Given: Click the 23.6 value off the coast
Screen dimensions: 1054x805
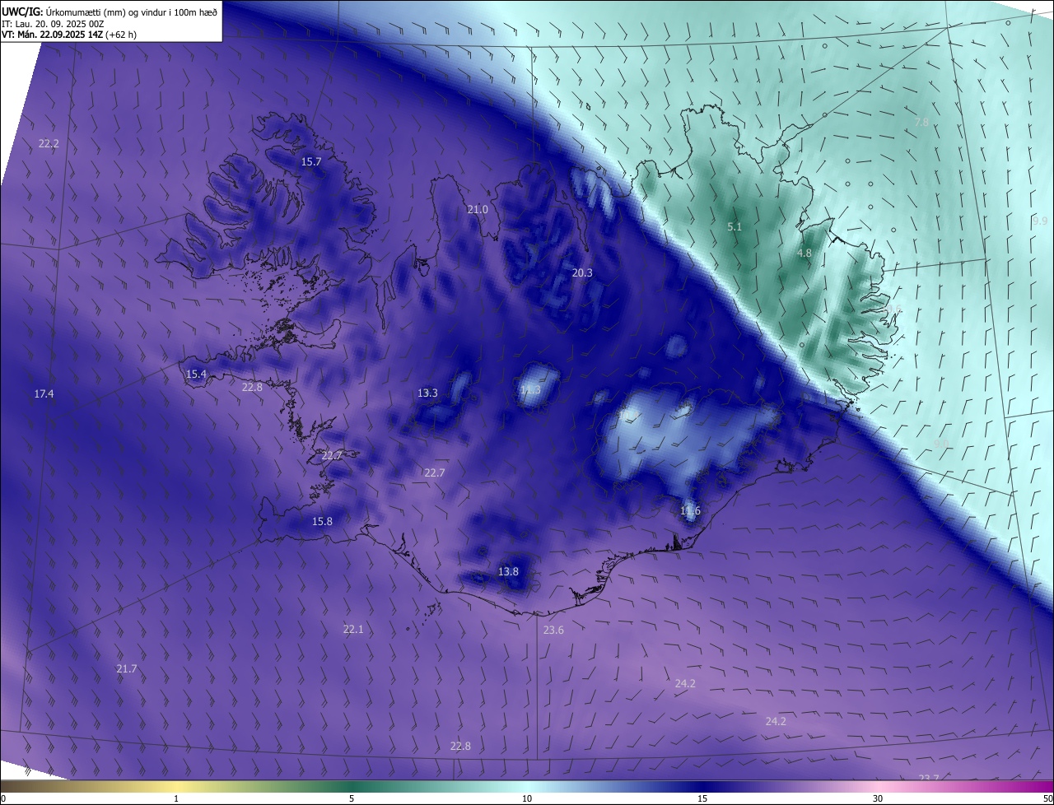Looking at the screenshot, I should 553,631.
